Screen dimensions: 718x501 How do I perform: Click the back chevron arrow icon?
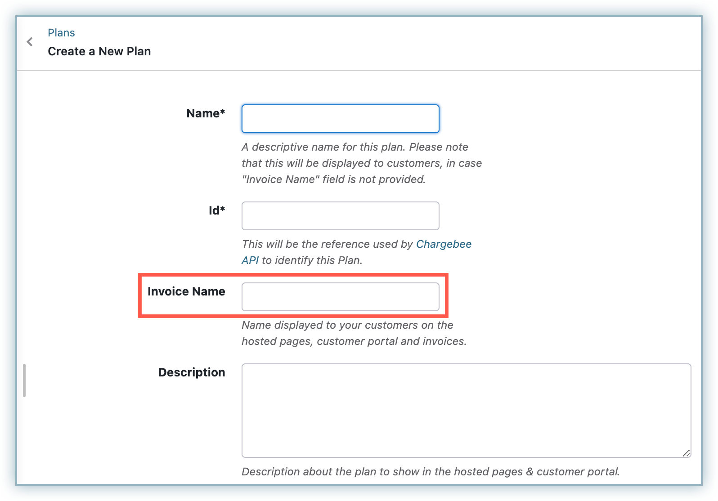30,42
